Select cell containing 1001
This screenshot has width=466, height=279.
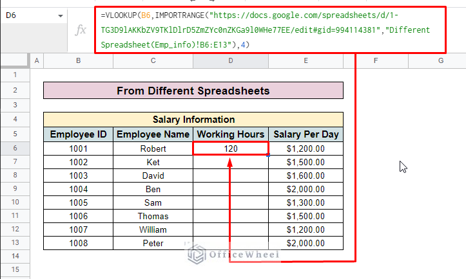[79, 148]
